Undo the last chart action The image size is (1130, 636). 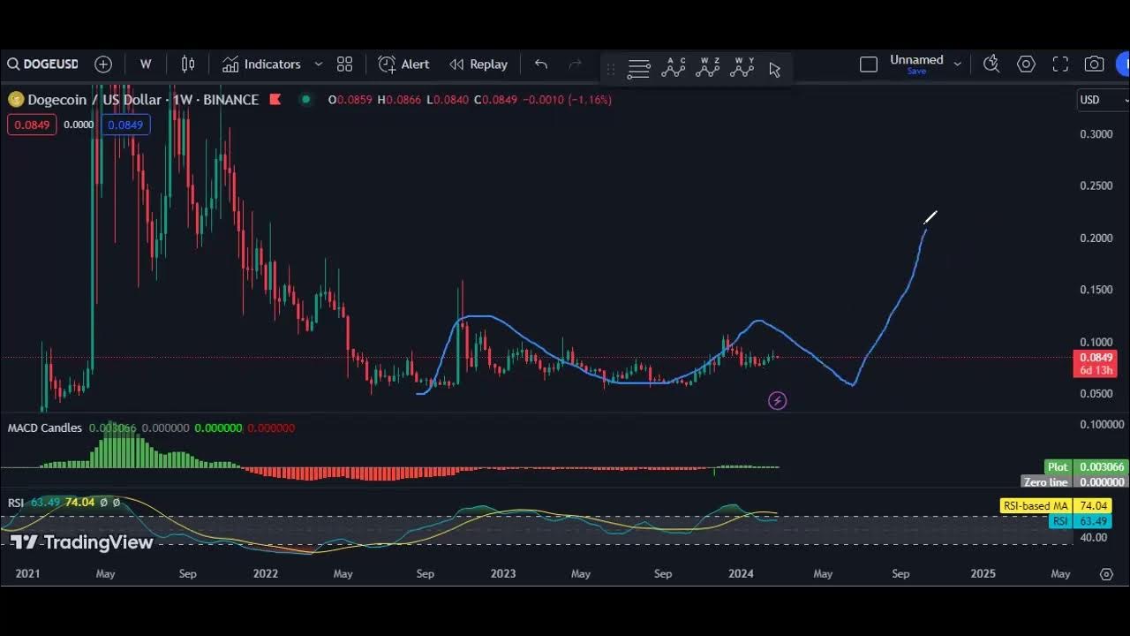[x=541, y=64]
